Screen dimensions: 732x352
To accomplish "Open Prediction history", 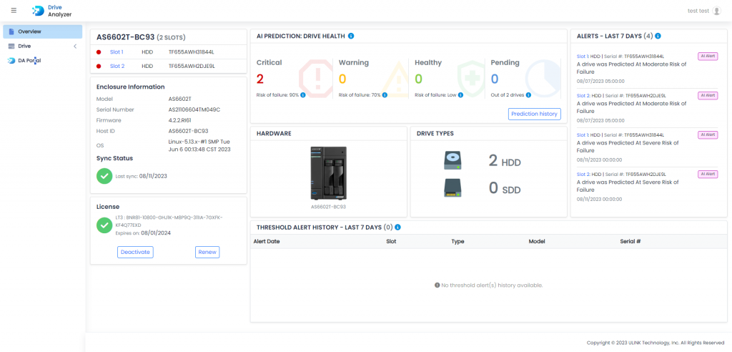I will click(x=534, y=114).
